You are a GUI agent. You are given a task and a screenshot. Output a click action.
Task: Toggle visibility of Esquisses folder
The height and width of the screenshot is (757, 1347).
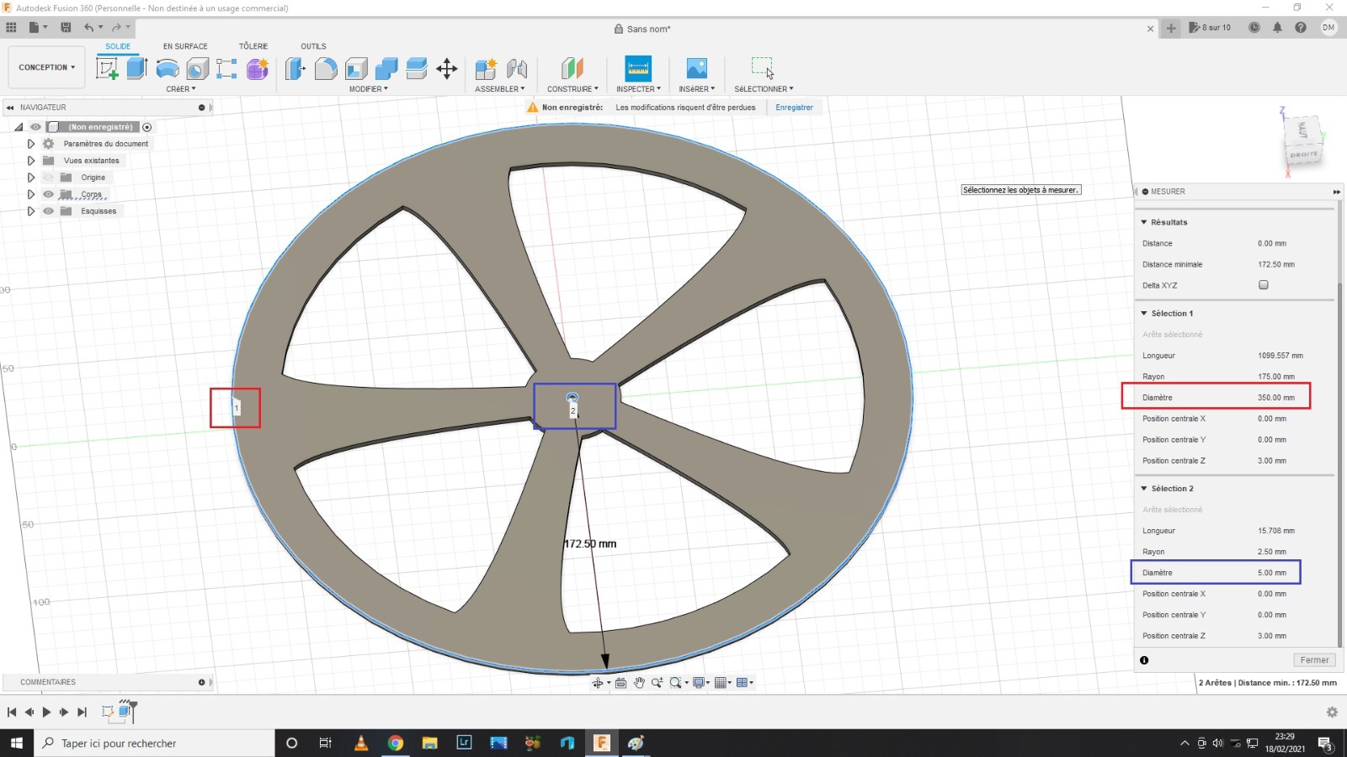[48, 211]
